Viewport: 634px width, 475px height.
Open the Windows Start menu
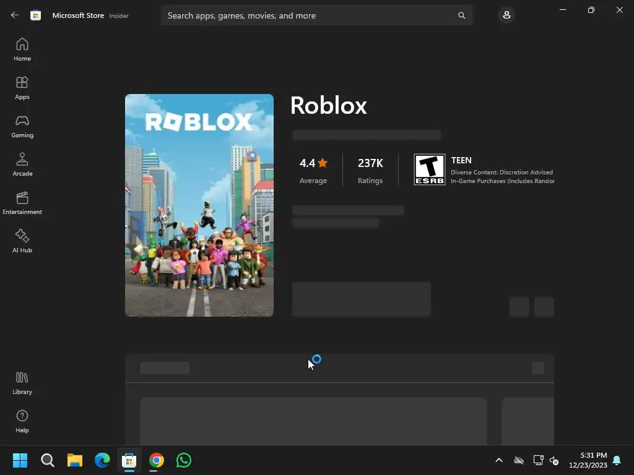20,460
